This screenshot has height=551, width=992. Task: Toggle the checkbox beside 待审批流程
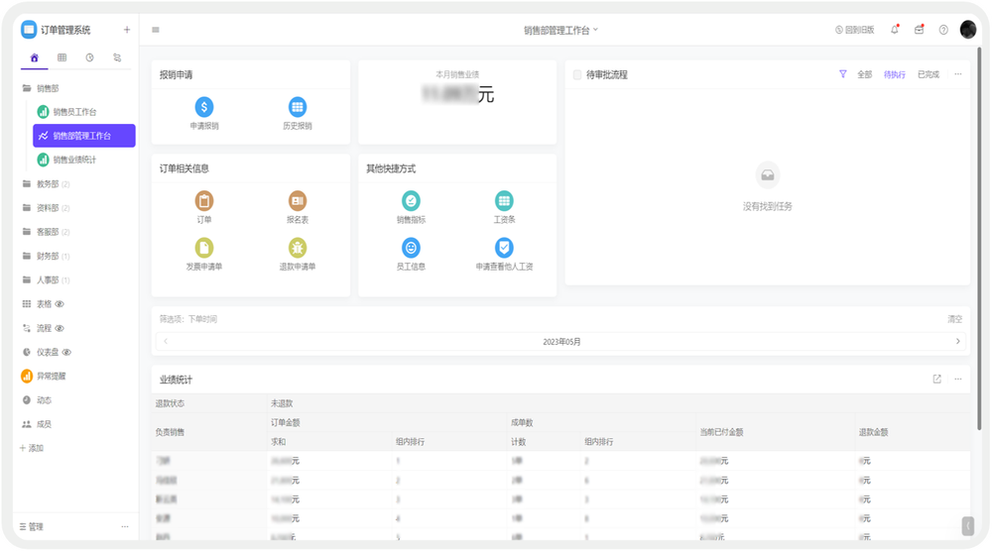pyautogui.click(x=577, y=74)
